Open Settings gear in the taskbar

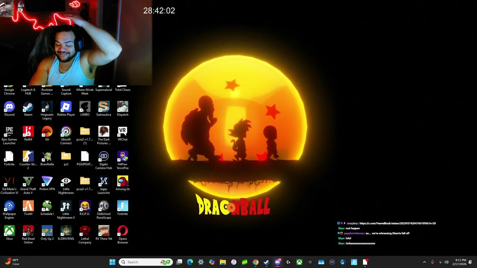(201, 262)
